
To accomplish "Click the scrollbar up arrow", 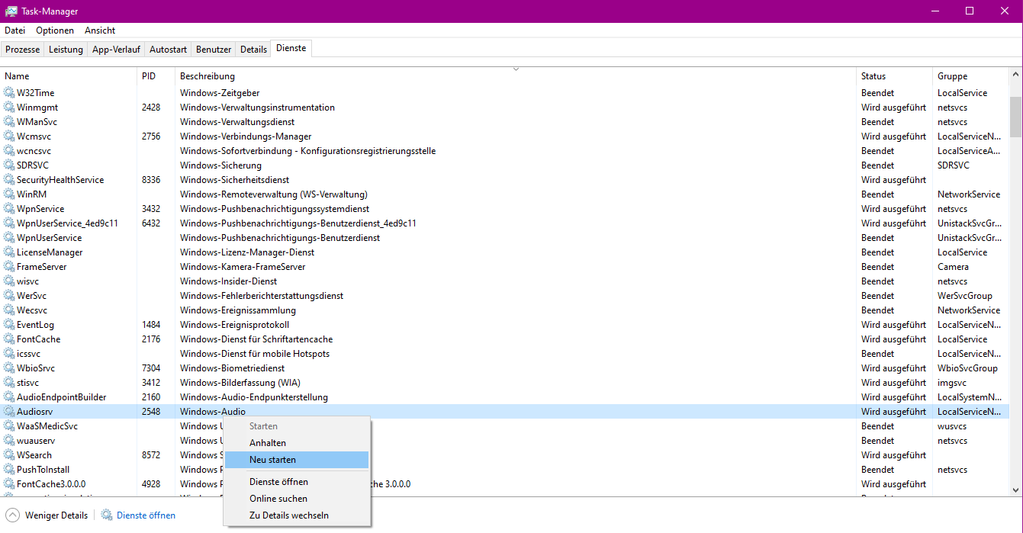I will point(1015,75).
